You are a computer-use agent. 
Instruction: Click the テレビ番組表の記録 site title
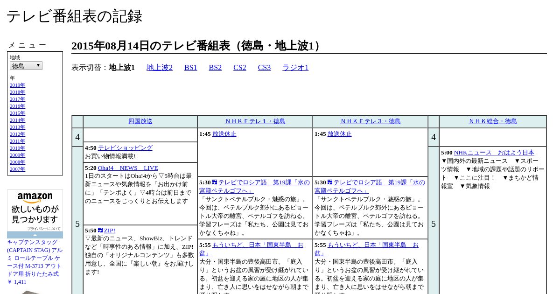pos(74,16)
